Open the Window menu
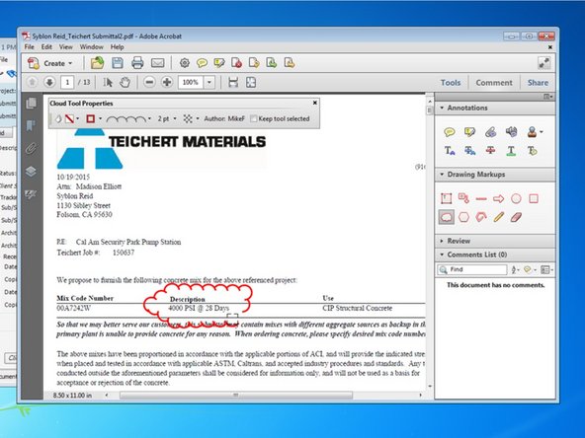 pos(91,47)
